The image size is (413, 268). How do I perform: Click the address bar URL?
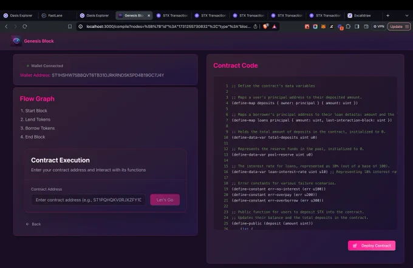click(x=168, y=26)
